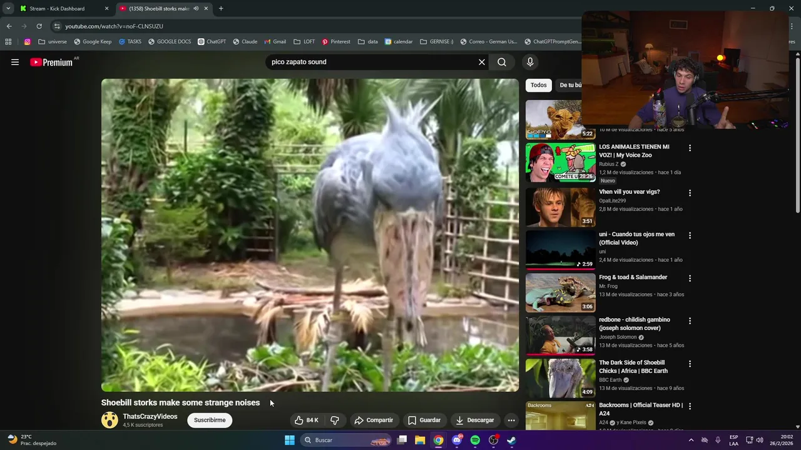Start voice search with the microphone icon
This screenshot has width=801, height=450.
[530, 62]
